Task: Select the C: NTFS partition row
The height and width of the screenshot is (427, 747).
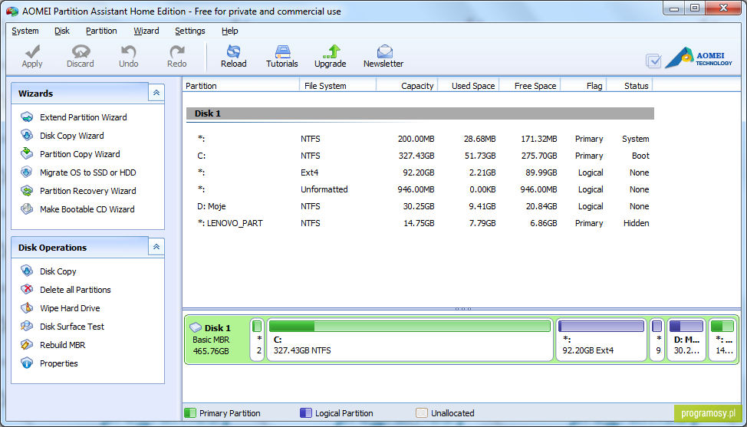Action: point(420,156)
